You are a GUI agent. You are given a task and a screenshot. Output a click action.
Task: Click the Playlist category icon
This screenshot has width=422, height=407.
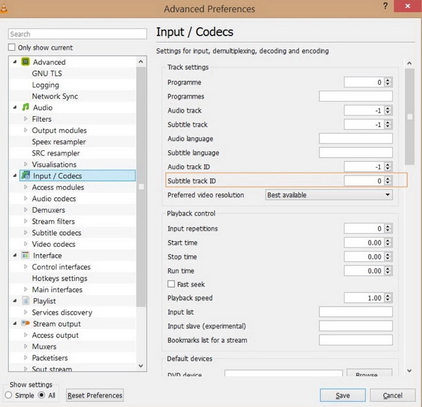tap(25, 301)
